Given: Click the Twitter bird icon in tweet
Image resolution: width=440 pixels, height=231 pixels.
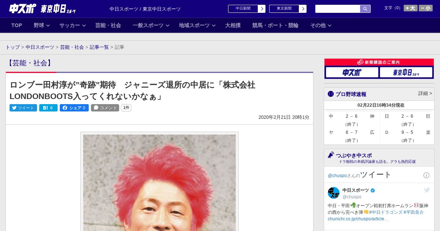Looking at the screenshot, I should tap(427, 190).
